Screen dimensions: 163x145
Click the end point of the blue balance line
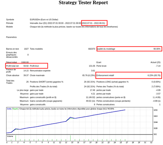(125, 110)
